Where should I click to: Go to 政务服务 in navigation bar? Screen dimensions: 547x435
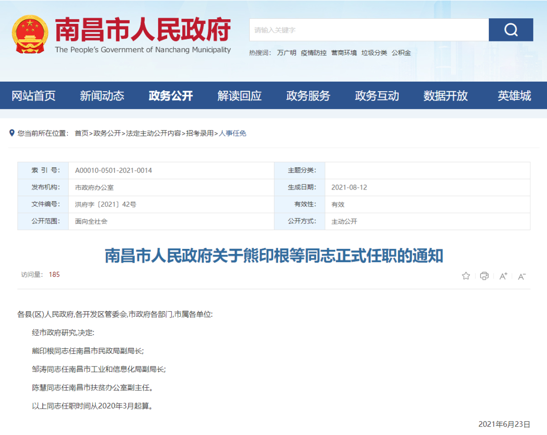coord(308,96)
